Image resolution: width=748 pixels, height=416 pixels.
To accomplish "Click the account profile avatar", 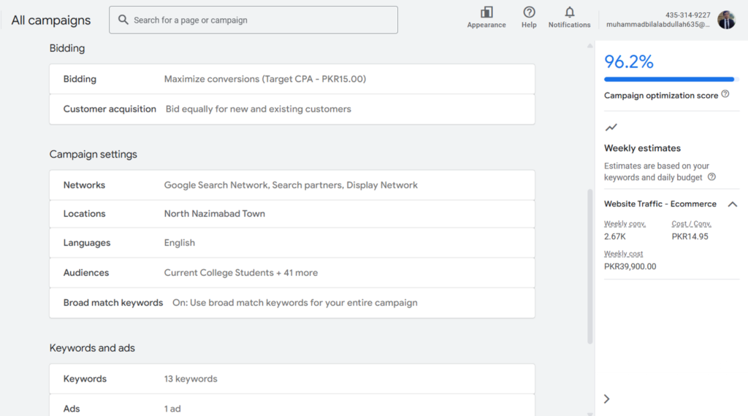I will click(x=726, y=20).
